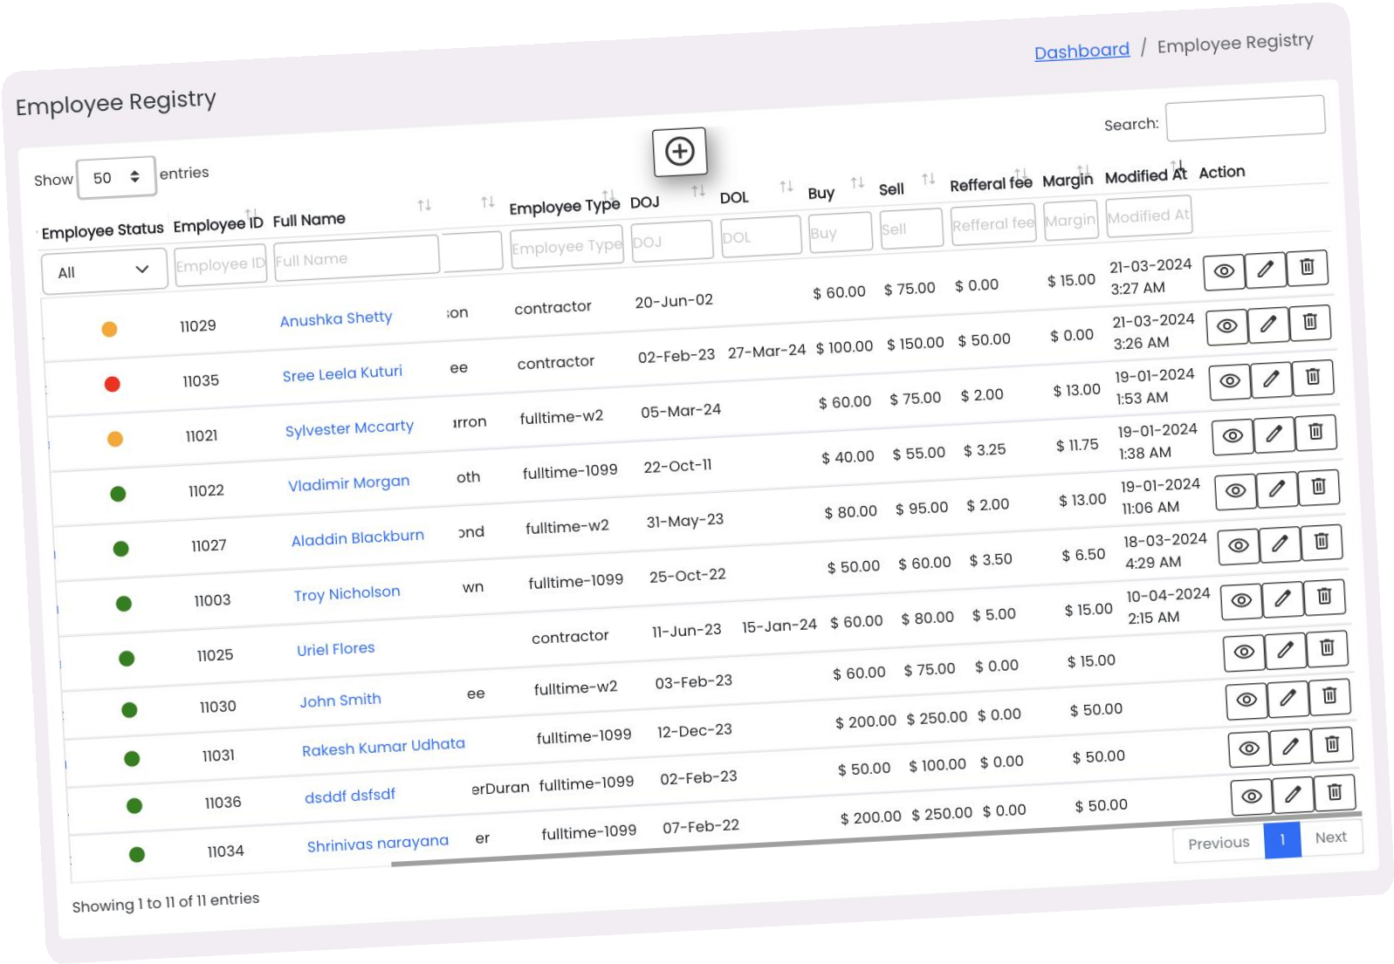
Task: View Rakesh Kumar Udhata's record via eye icon
Action: pyautogui.click(x=1246, y=700)
